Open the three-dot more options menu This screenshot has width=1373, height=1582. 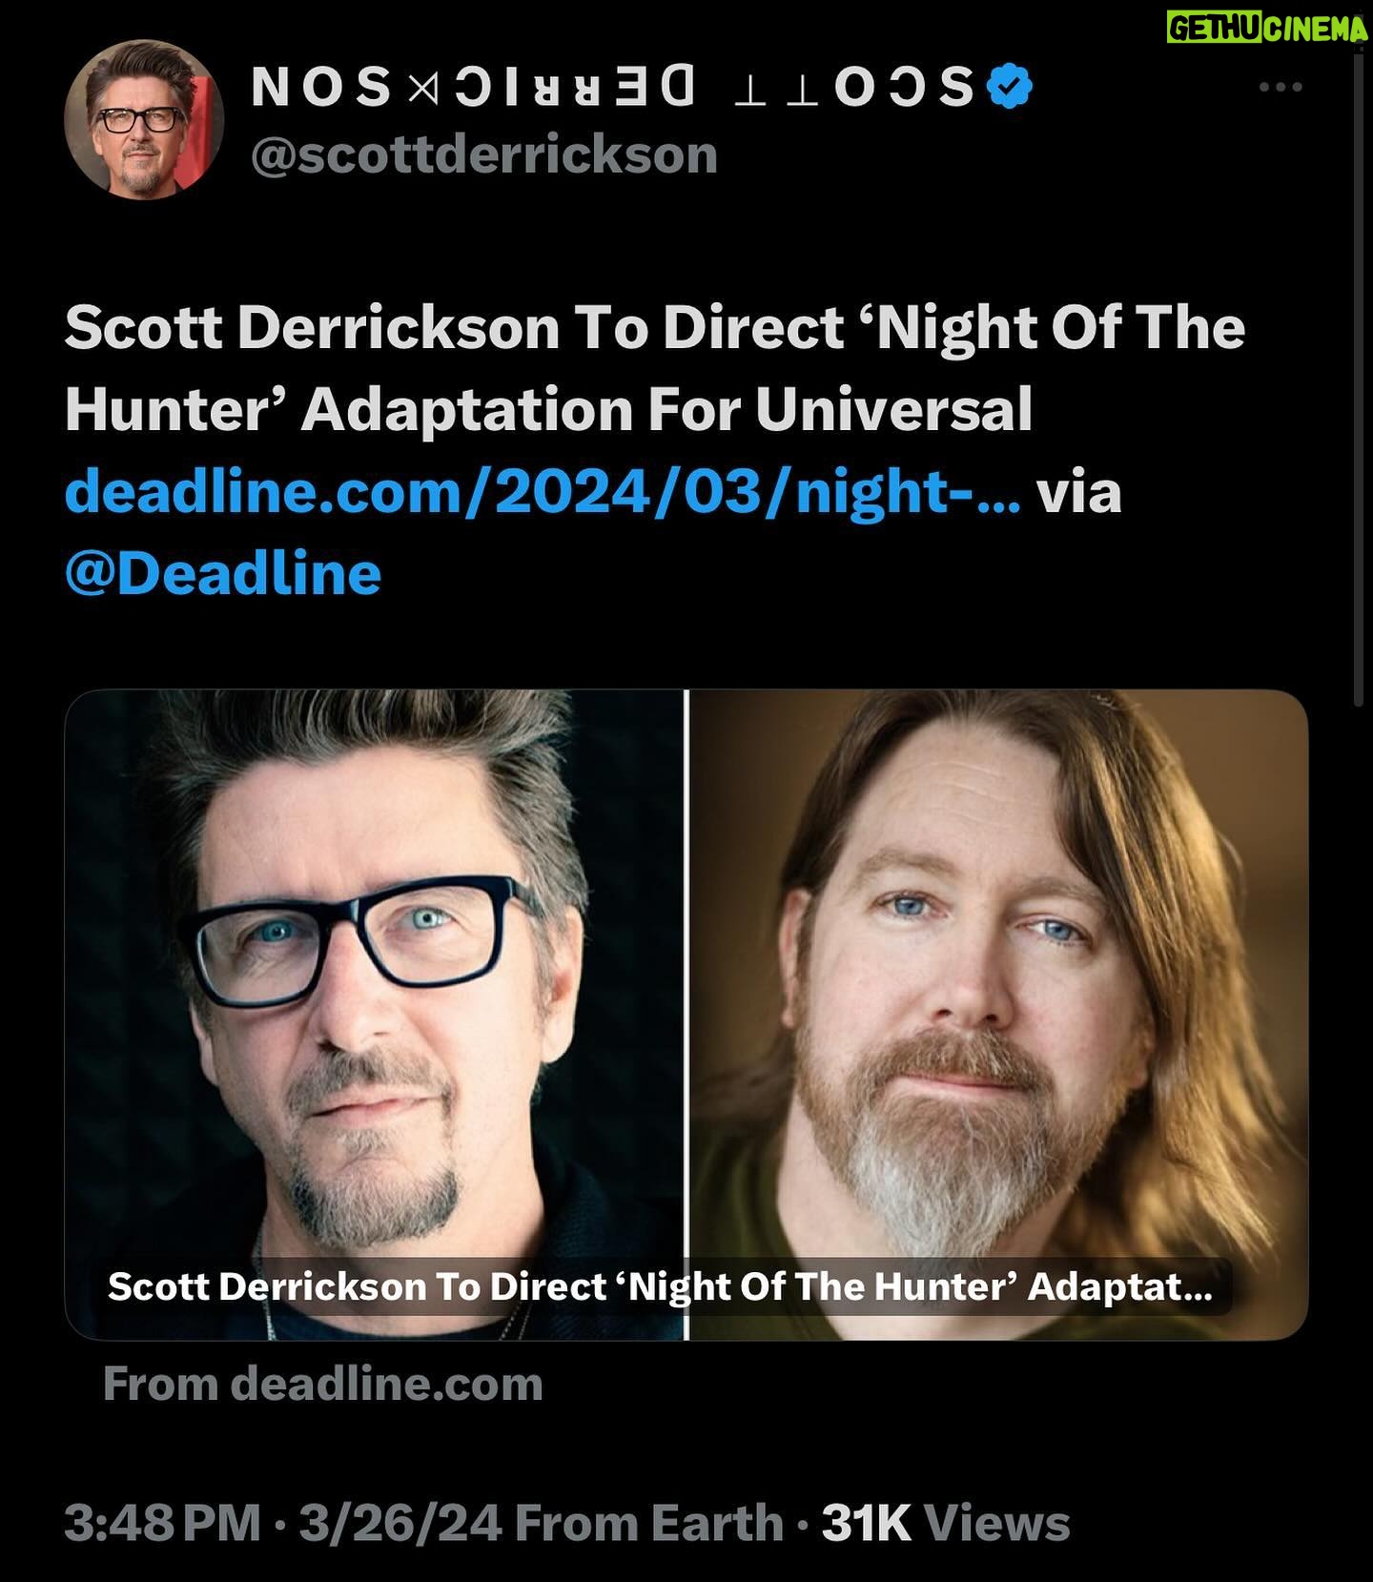point(1280,87)
